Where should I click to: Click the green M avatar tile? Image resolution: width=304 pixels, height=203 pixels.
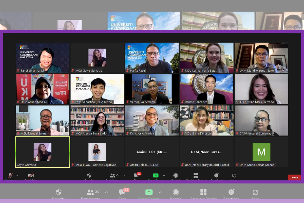261,152
